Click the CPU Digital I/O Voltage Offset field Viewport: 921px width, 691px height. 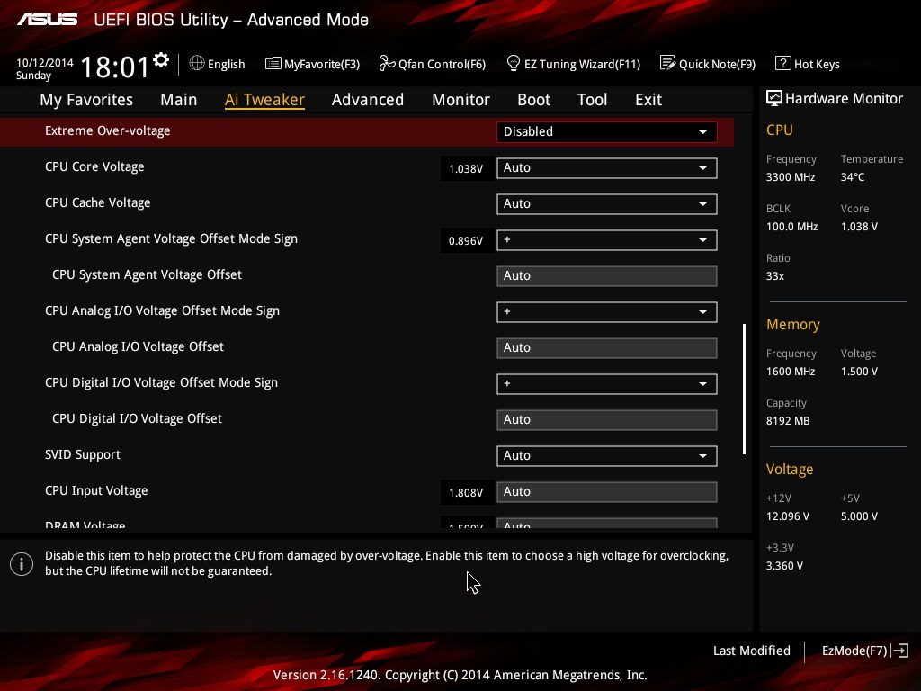(x=607, y=419)
